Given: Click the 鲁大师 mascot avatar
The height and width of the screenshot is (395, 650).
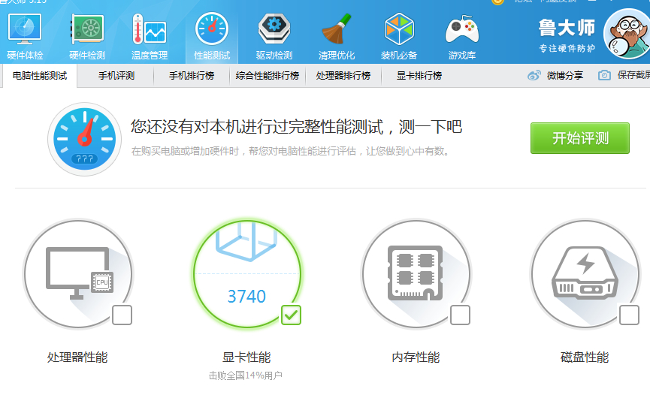Looking at the screenshot, I should coord(627,34).
